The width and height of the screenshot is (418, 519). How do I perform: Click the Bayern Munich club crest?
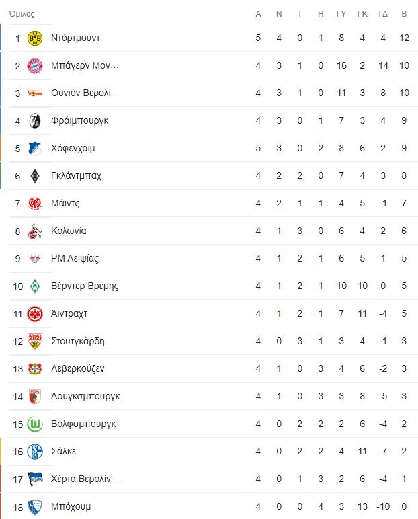pos(35,66)
